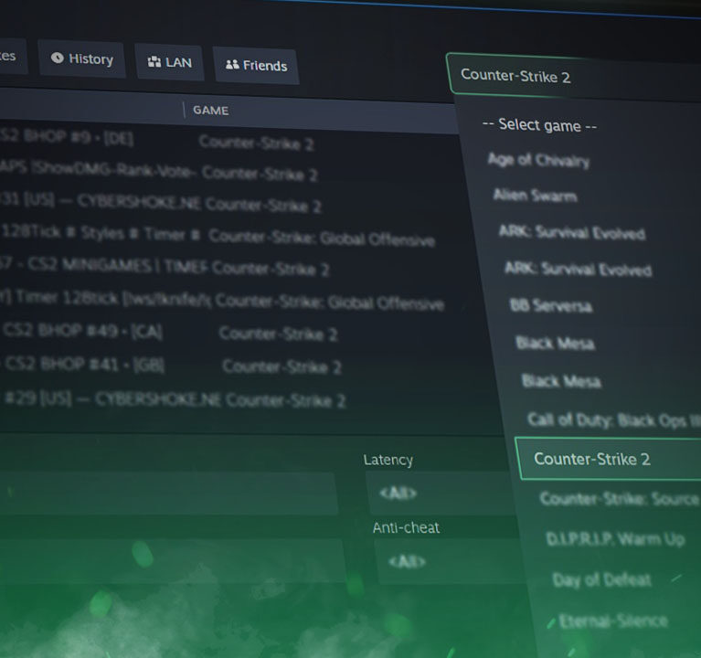Click the network icon on LAN
This screenshot has height=658, width=701.
click(154, 62)
